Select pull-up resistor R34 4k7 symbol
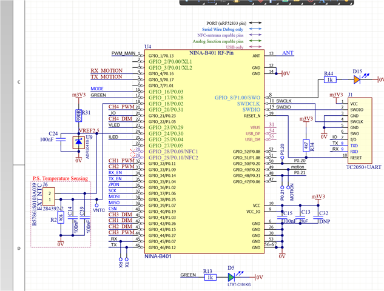This screenshot has width=384, height=291. point(306,145)
